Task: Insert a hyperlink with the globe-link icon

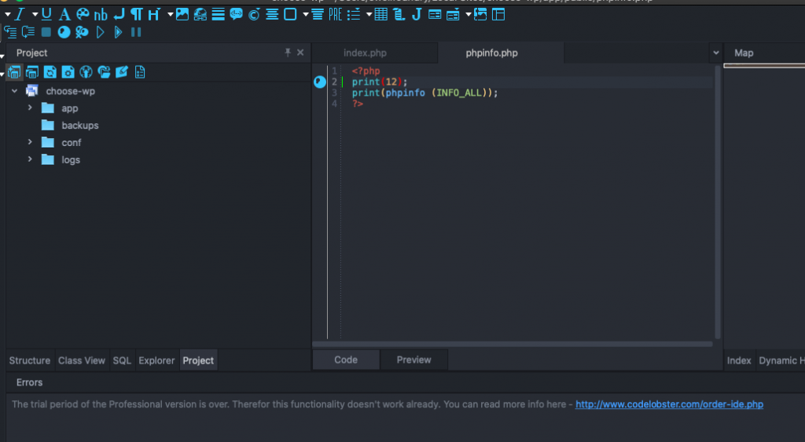Action: point(200,14)
